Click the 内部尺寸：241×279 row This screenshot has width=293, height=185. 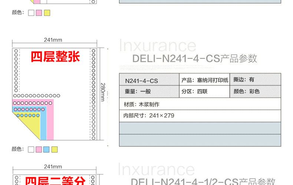(200, 116)
